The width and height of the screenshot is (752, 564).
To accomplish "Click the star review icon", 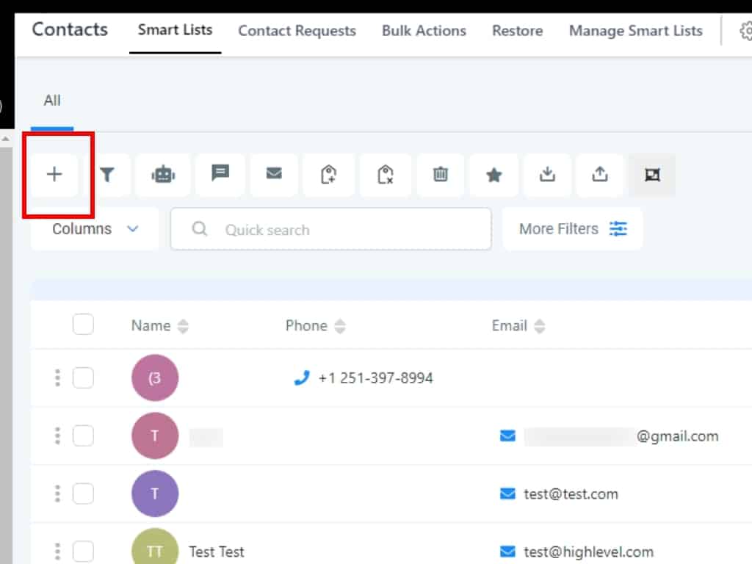I will pyautogui.click(x=494, y=175).
